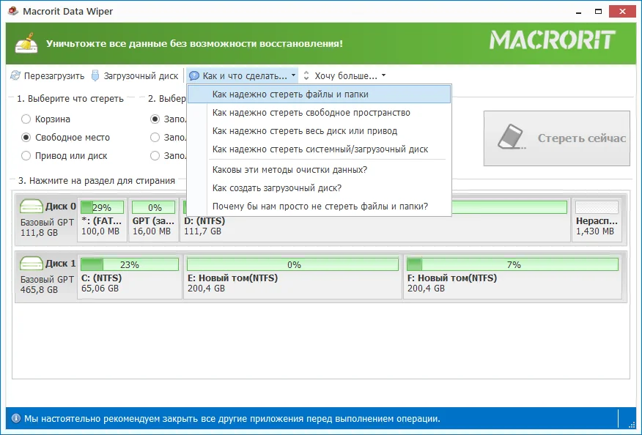642x435 pixels.
Task: Close the Macrorit Data Wiper window
Action: 622,12
